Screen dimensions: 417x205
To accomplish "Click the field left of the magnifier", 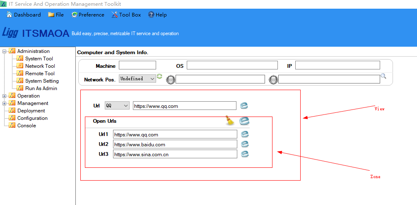I will coord(329,79).
